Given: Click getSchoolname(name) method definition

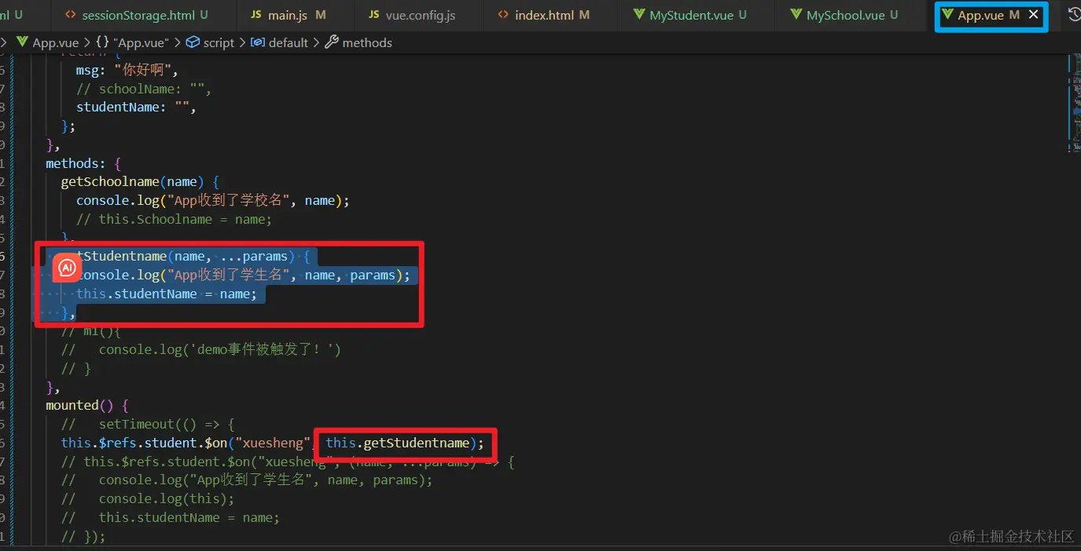Looking at the screenshot, I should click(x=140, y=182).
